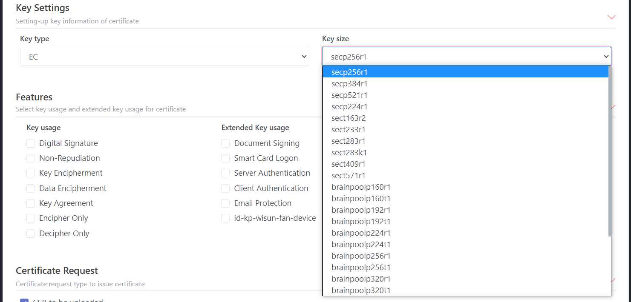Image resolution: width=631 pixels, height=302 pixels.
Task: Toggle the id-kp-wisun-fan-device checkbox
Action: [225, 218]
